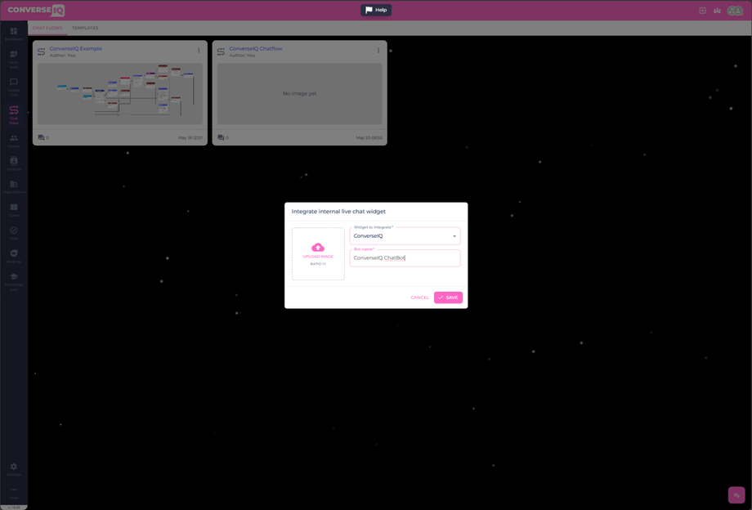
Task: Switch to the Chat Flows tab
Action: click(47, 28)
